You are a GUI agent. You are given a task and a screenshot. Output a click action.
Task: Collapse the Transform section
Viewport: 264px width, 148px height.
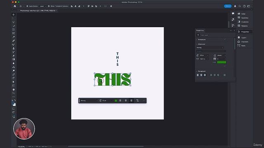click(196, 39)
